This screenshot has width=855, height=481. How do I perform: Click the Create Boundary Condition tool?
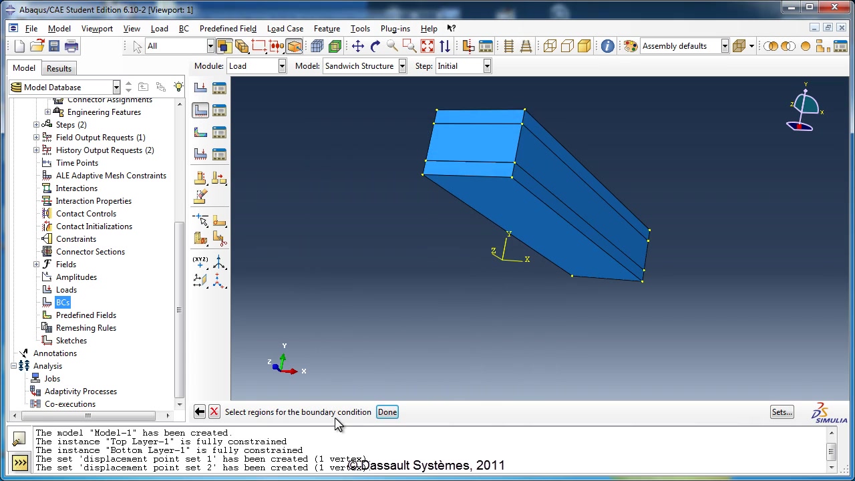pyautogui.click(x=200, y=110)
